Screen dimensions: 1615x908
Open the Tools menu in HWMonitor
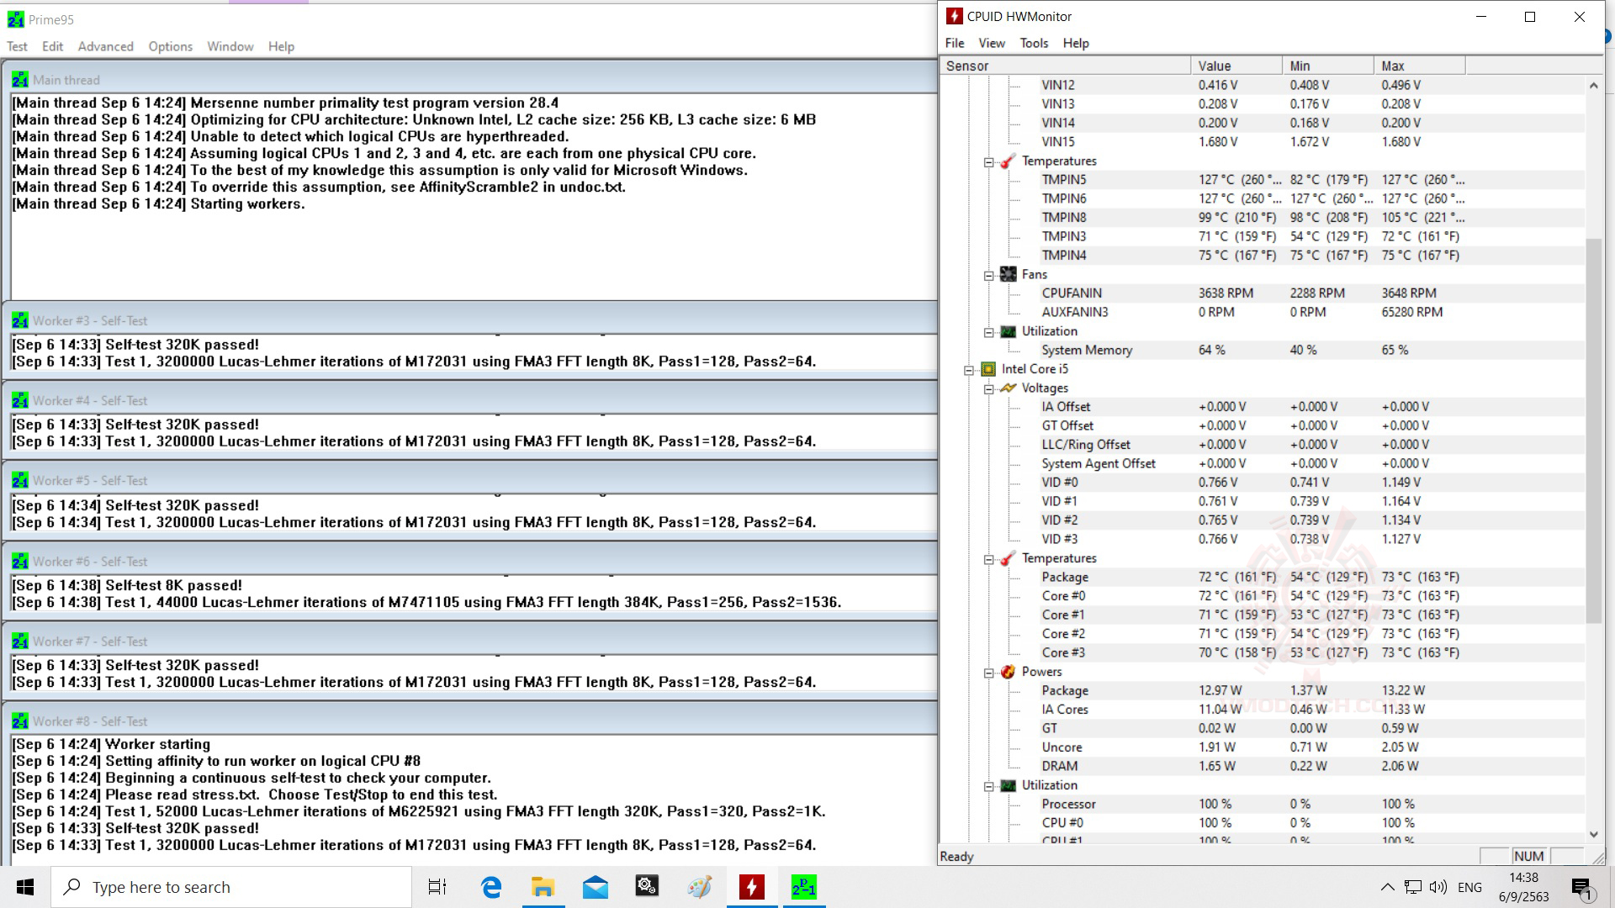tap(1033, 43)
